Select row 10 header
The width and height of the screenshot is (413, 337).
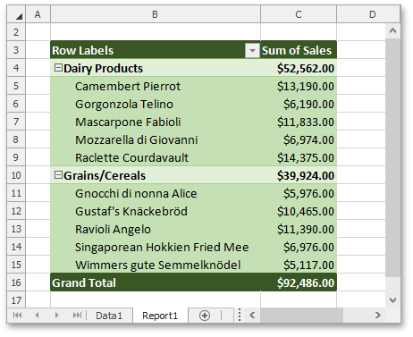click(16, 175)
